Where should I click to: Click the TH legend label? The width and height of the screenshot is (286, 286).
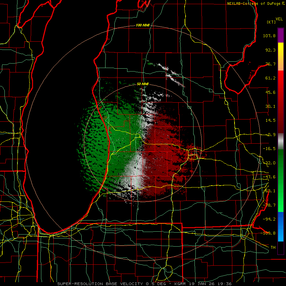click(273, 247)
